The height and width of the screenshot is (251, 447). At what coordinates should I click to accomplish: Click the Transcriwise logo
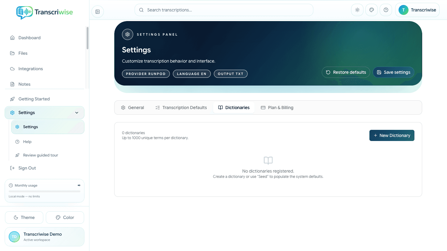coord(44,12)
